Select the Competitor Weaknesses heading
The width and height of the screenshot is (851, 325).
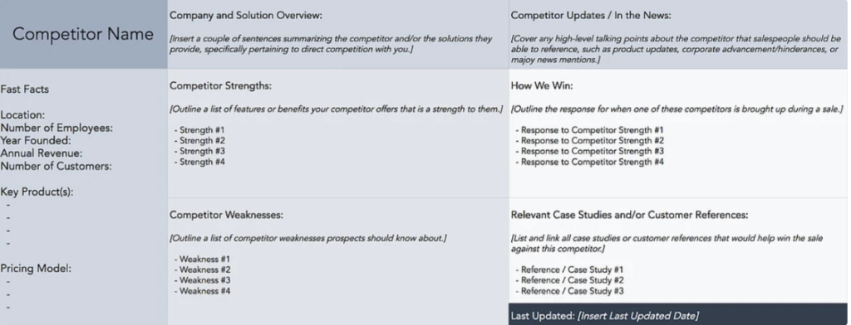(x=226, y=215)
